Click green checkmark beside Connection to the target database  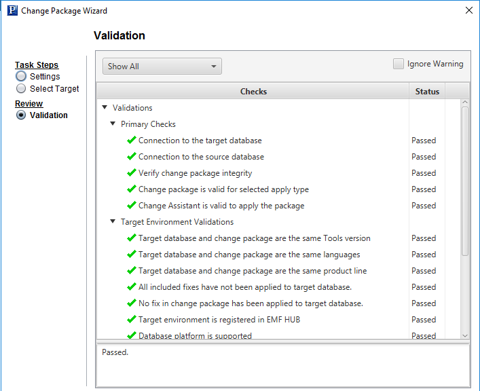pos(132,141)
